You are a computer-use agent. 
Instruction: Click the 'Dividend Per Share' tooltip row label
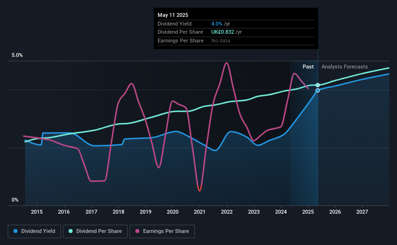coord(180,32)
